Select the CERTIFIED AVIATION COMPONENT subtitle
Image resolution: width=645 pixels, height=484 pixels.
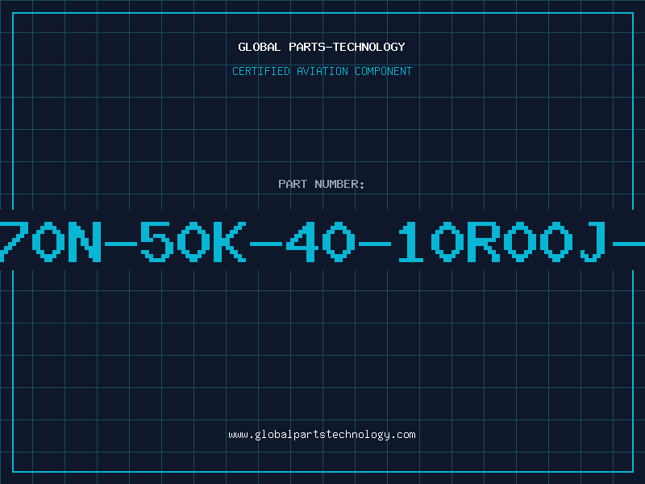click(x=322, y=71)
